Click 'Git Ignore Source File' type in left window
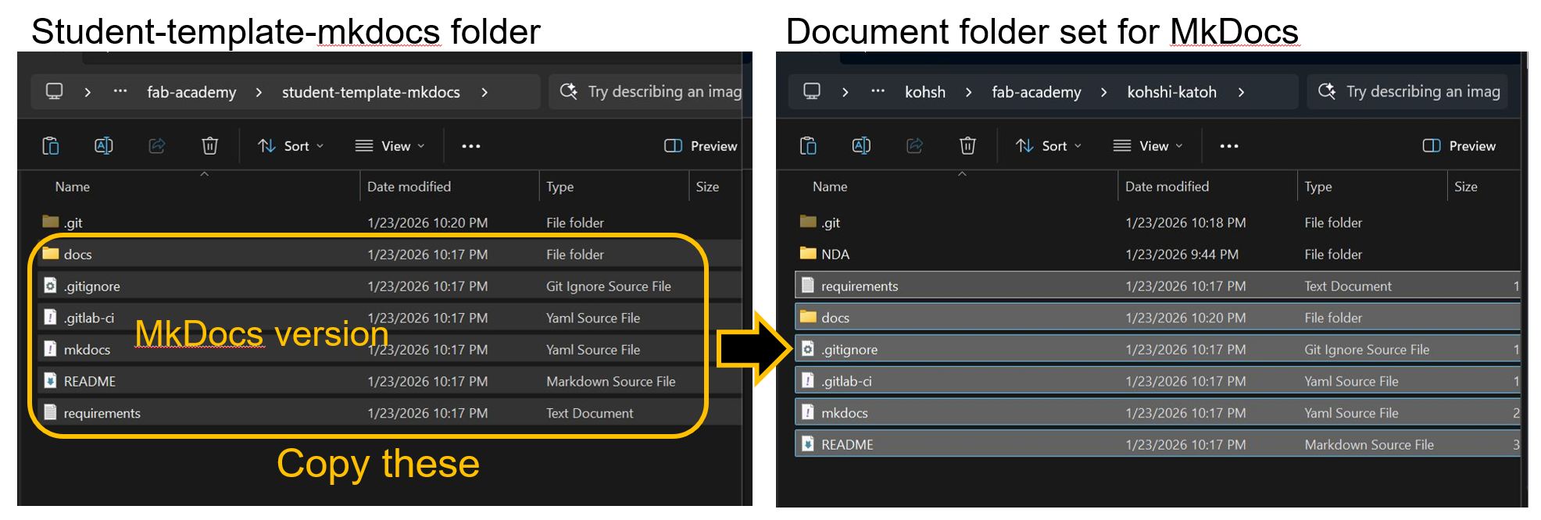1541x520 pixels. [609, 286]
